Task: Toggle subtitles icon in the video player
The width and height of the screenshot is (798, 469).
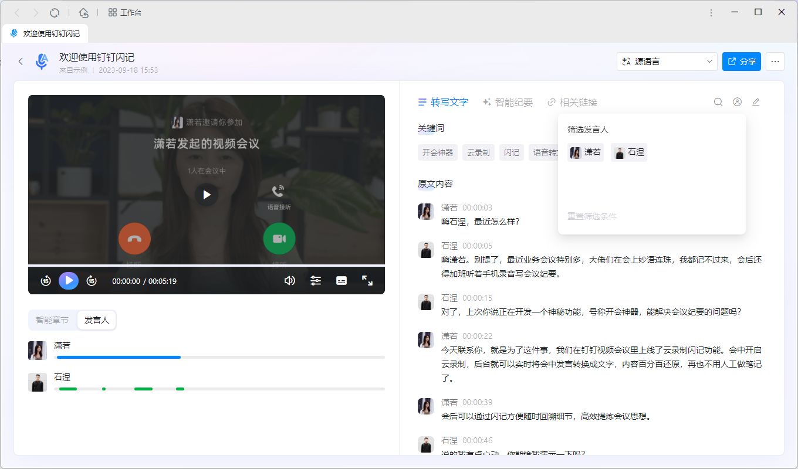Action: 341,281
